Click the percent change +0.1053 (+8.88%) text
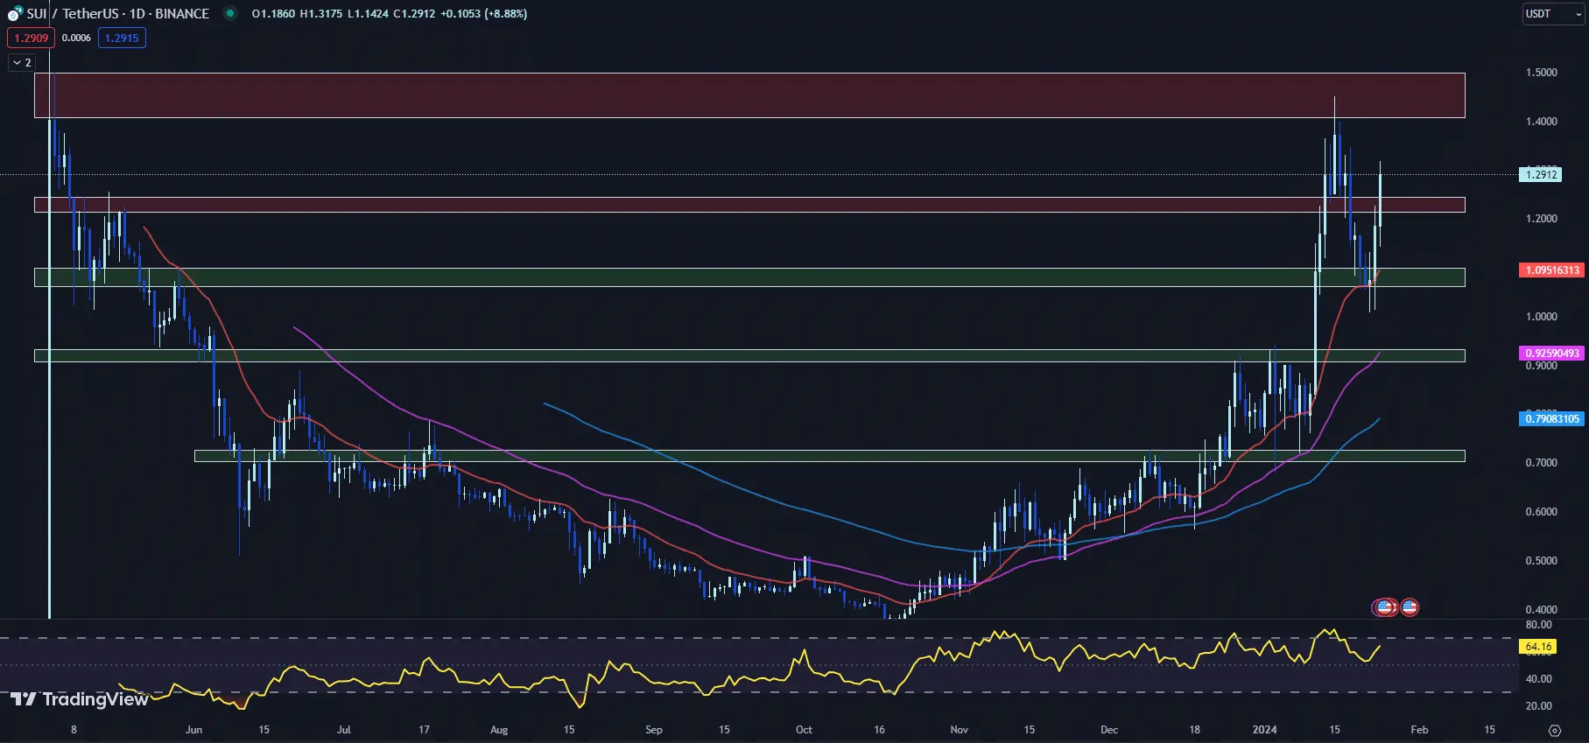This screenshot has height=743, width=1589. click(484, 14)
